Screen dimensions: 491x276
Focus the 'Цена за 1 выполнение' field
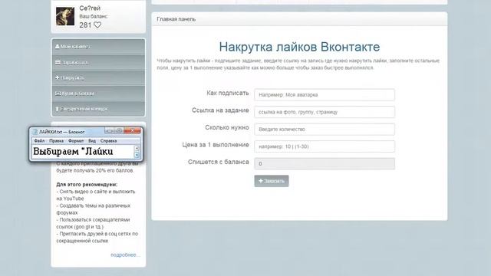click(325, 146)
